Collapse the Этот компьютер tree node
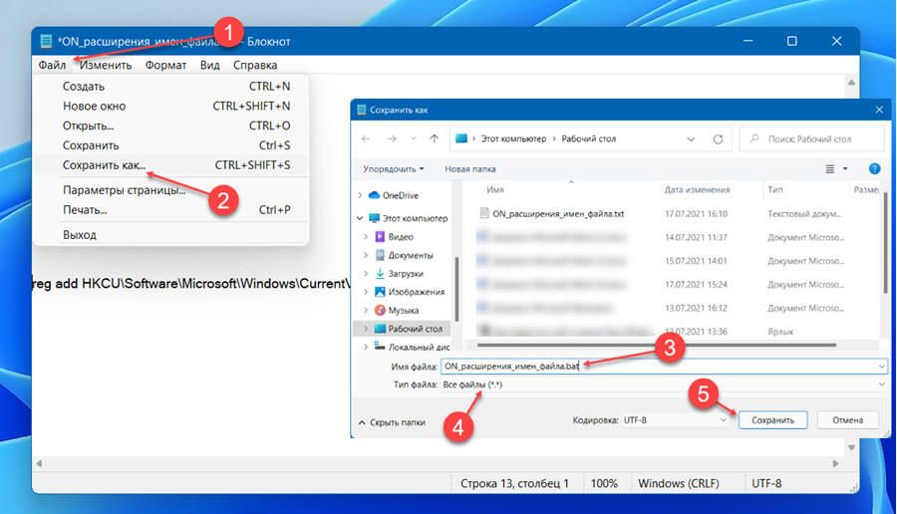 (360, 218)
